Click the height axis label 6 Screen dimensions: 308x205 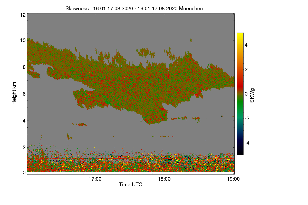(24, 94)
